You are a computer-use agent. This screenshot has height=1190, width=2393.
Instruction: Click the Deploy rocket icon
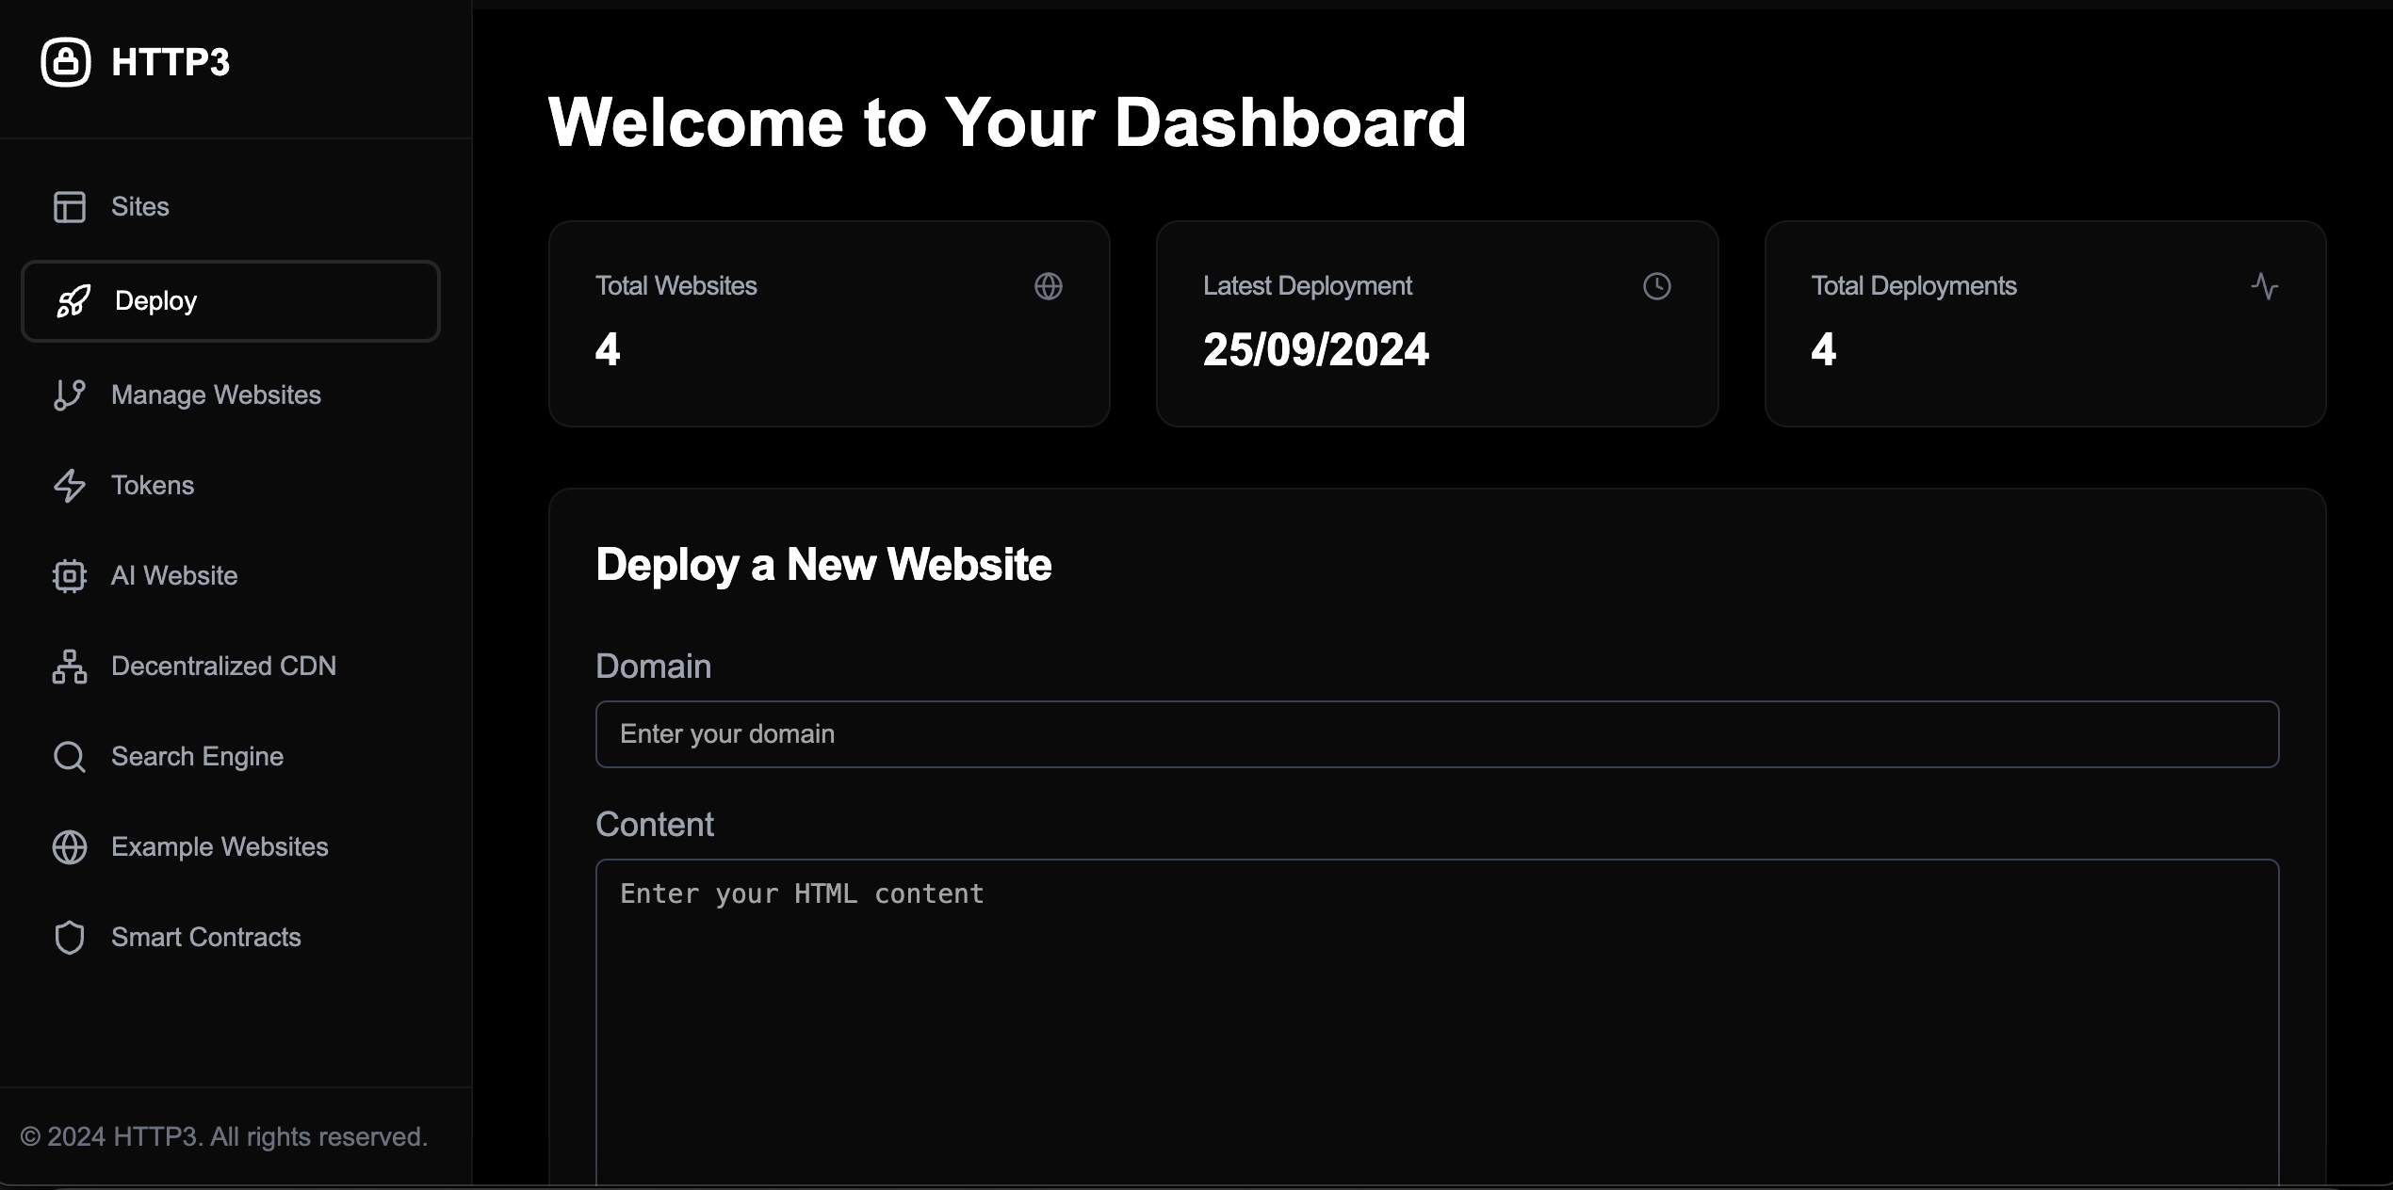73,301
